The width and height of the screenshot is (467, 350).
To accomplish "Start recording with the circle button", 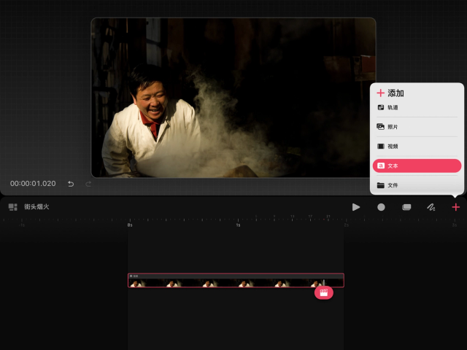I will coord(381,207).
